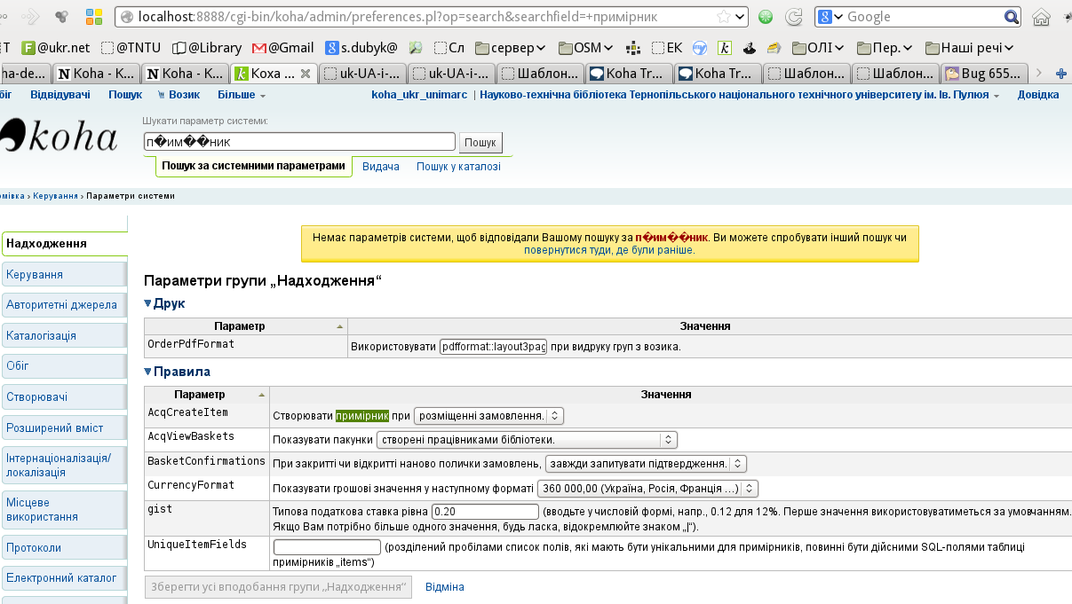Open the @ukr.net bookmark
Image resolution: width=1072 pixels, height=604 pixels.
[52, 48]
